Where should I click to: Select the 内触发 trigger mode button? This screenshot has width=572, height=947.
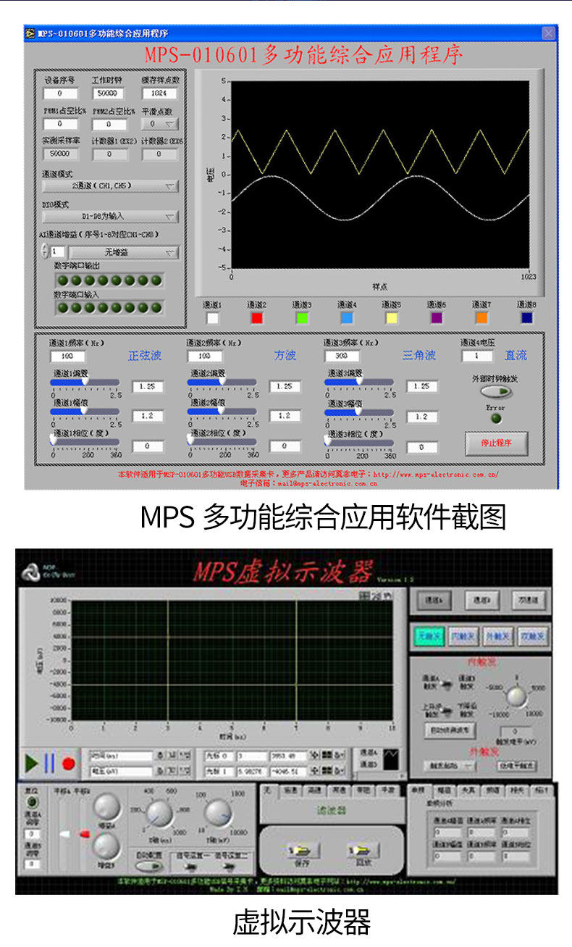click(463, 636)
